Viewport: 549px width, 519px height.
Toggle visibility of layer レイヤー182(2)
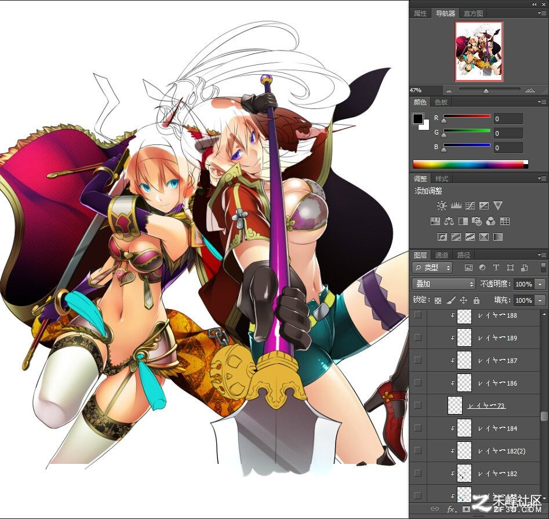coord(418,451)
